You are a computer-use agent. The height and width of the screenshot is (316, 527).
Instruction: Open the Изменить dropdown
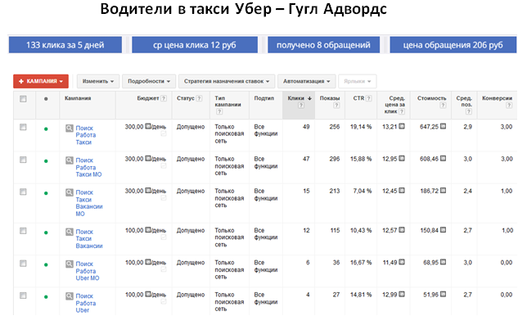coord(98,81)
